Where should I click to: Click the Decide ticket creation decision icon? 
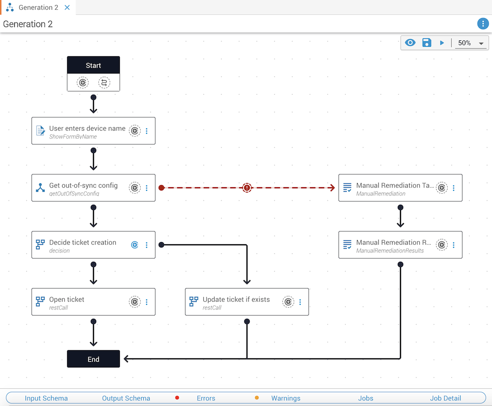coord(40,245)
